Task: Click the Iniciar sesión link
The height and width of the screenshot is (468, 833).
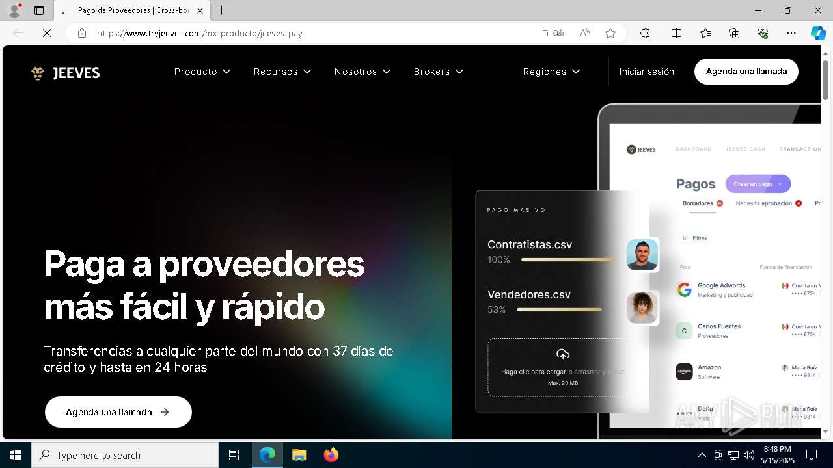Action: pos(646,71)
